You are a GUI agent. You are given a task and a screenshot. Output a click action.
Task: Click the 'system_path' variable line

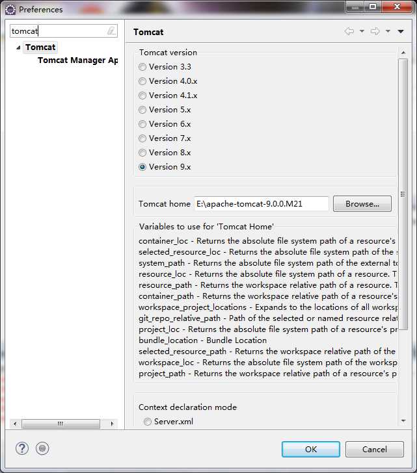click(268, 263)
